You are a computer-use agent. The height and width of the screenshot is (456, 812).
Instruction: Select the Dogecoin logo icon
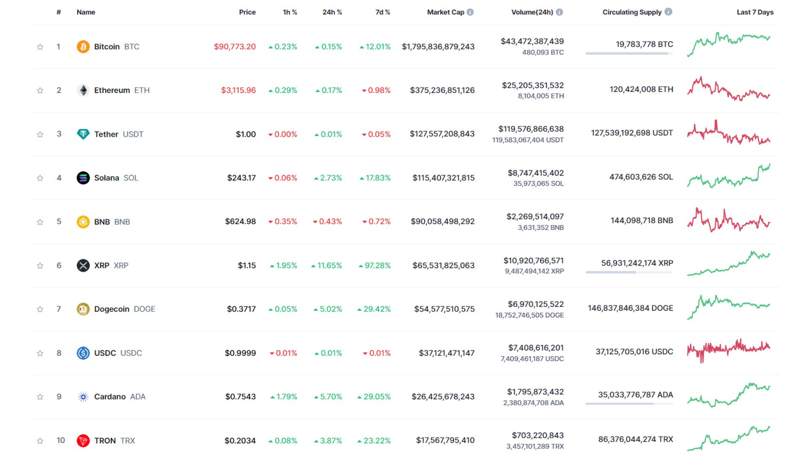[83, 309]
